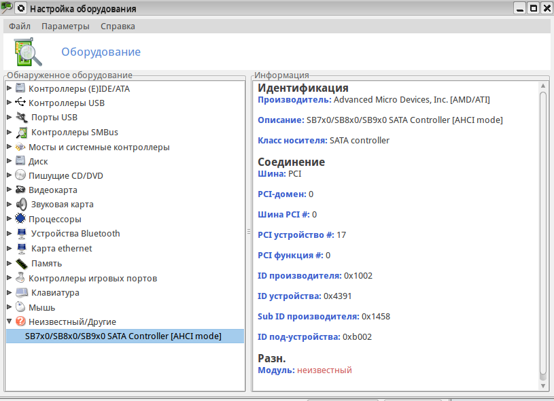Select the Клавиатура category label
The width and height of the screenshot is (554, 401).
(55, 293)
